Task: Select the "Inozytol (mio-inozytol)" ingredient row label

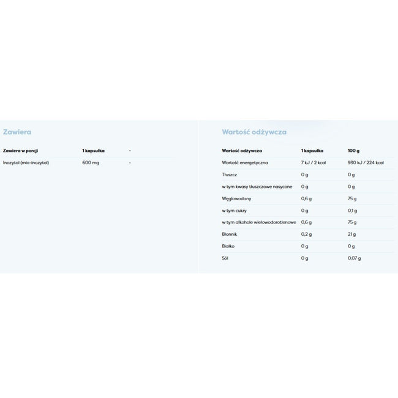Action: [26, 162]
